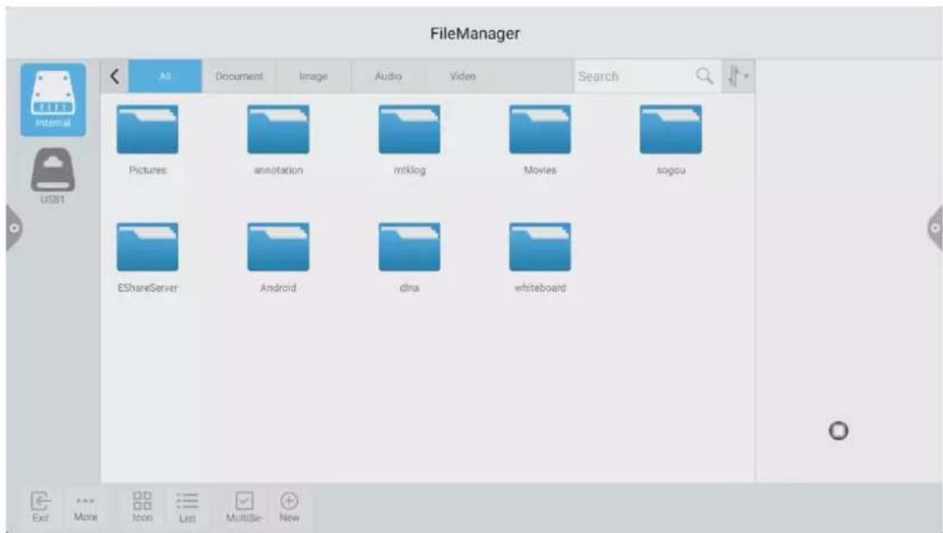Click the annotation folder name label
This screenshot has height=533, width=943.
tap(279, 170)
